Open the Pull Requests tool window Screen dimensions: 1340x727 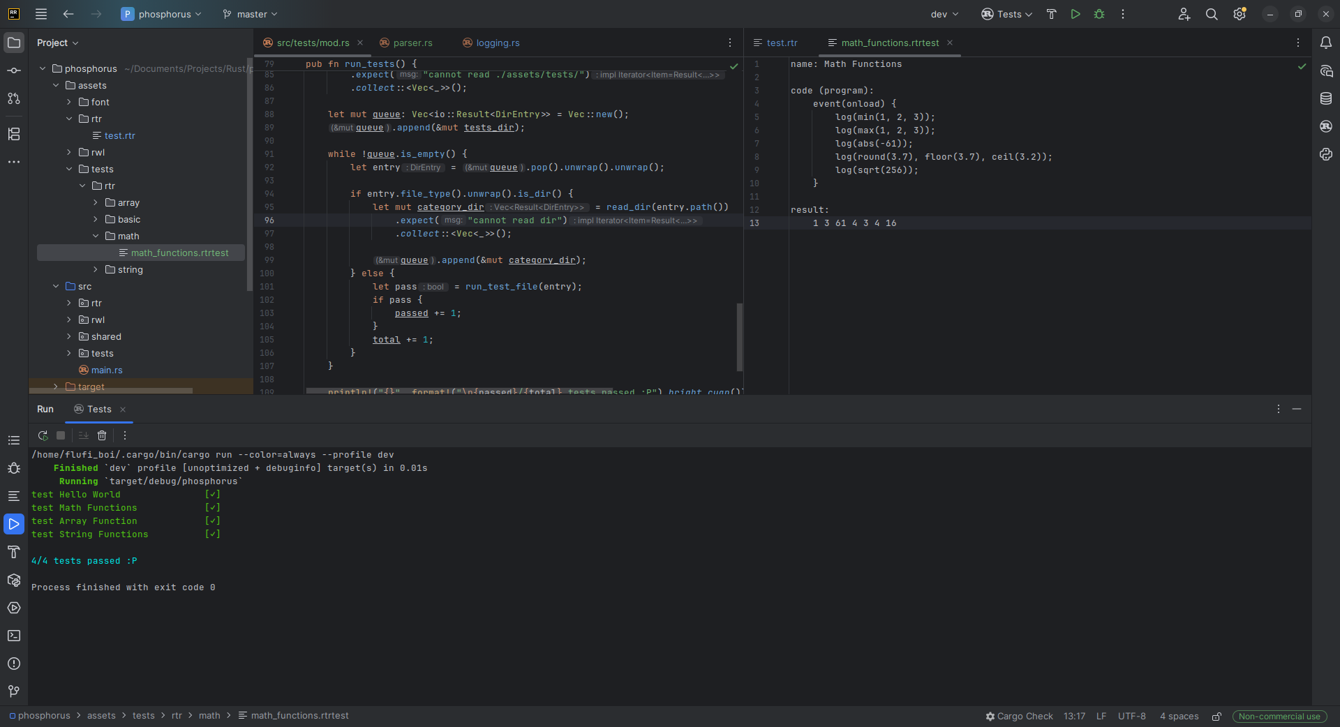[x=14, y=98]
